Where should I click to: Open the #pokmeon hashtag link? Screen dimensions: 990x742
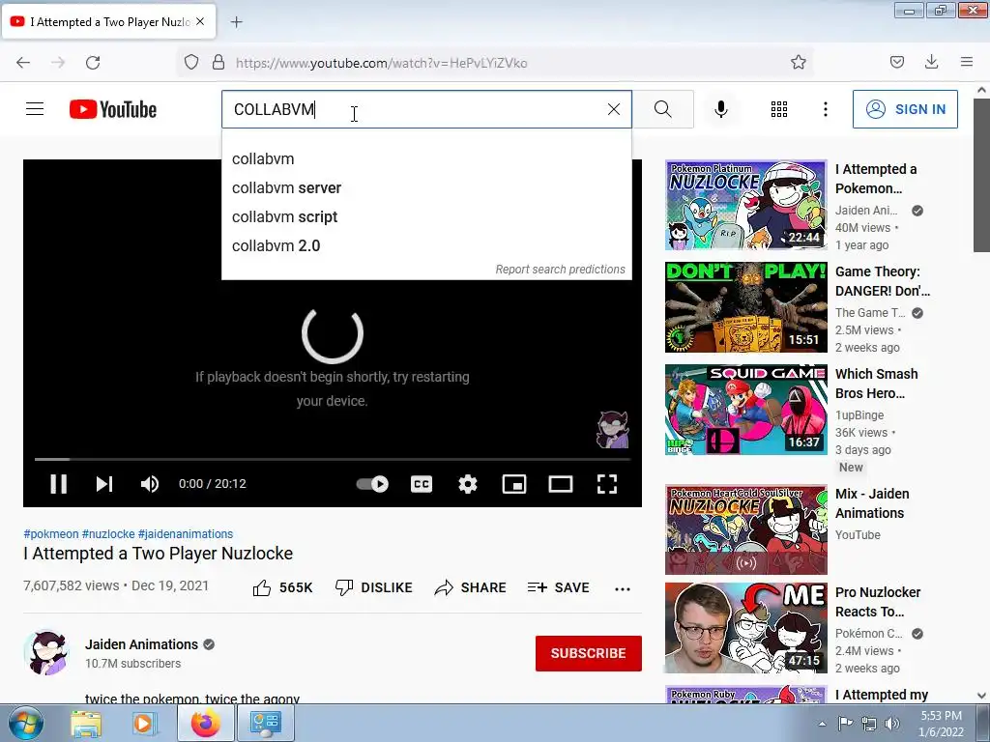(51, 533)
